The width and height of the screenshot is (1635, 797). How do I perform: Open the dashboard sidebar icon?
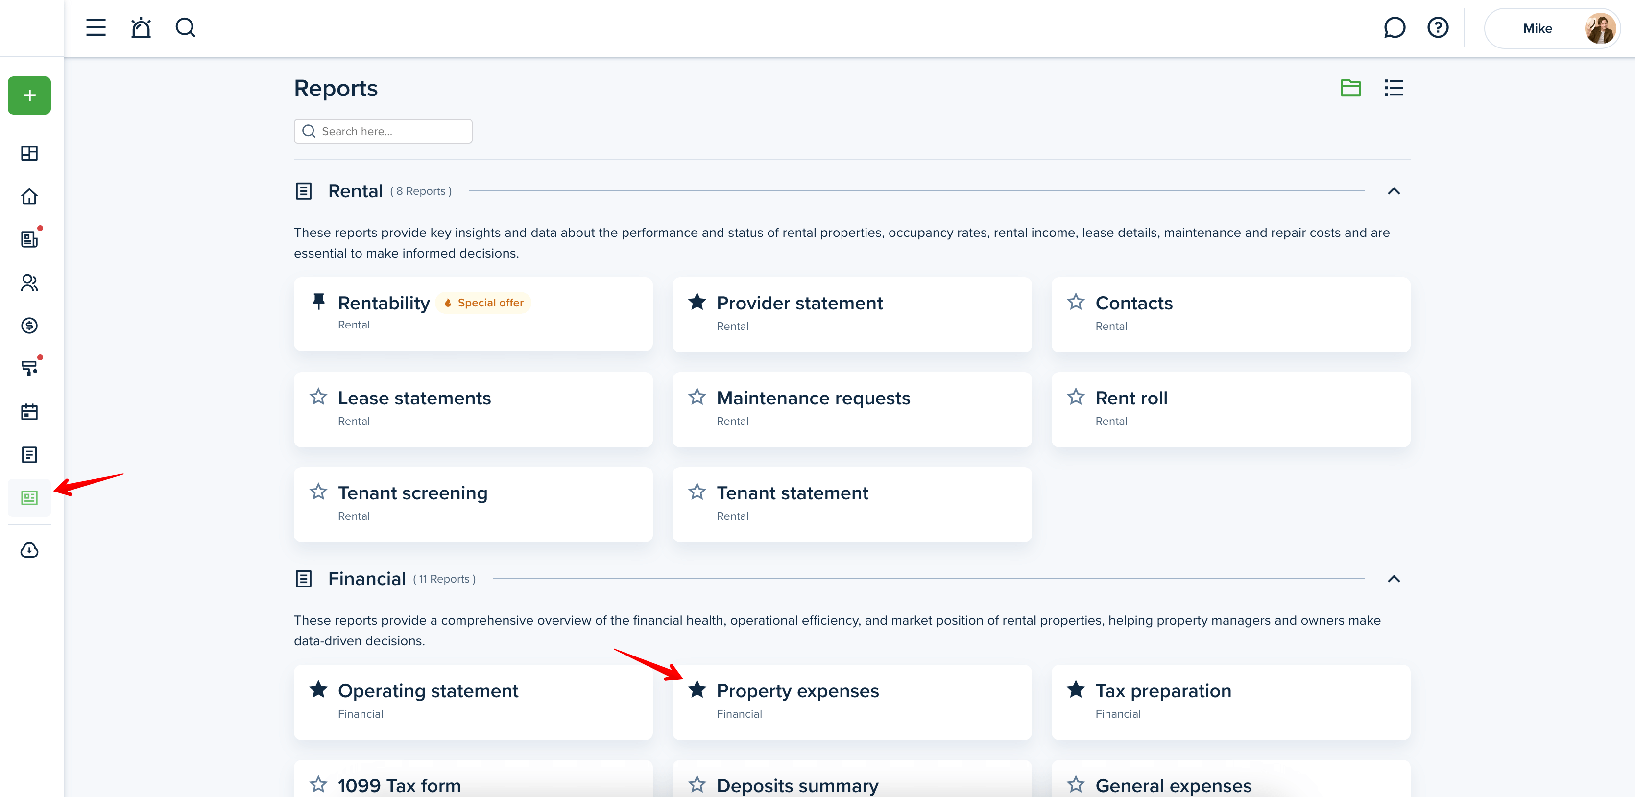pos(29,153)
